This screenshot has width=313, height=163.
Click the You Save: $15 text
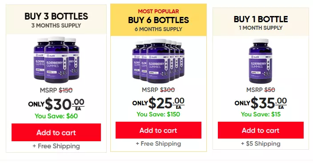point(261,114)
